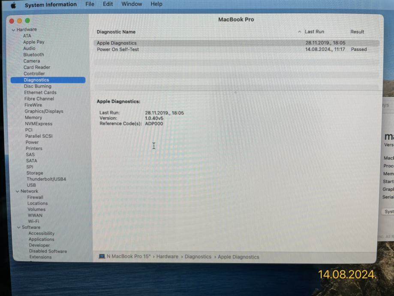The width and height of the screenshot is (394, 296).
Task: Click the version value 1.0.40v5
Action: (x=154, y=118)
